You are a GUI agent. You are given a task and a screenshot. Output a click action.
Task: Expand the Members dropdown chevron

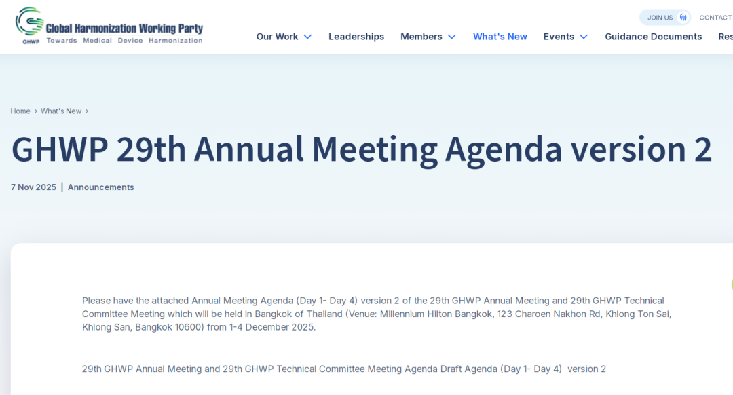(451, 37)
